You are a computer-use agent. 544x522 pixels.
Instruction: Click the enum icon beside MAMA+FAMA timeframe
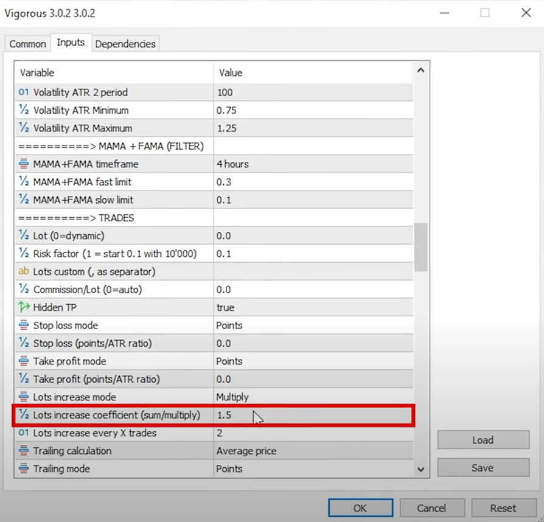point(24,164)
